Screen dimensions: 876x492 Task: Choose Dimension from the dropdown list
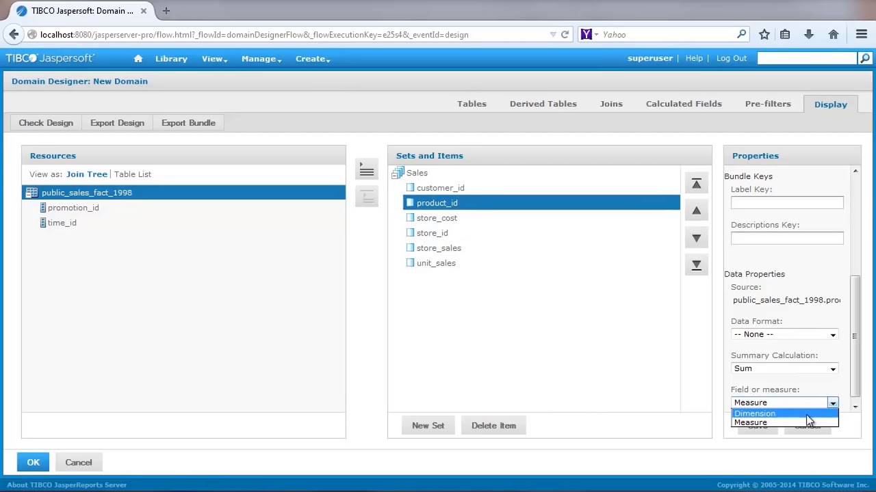[784, 413]
